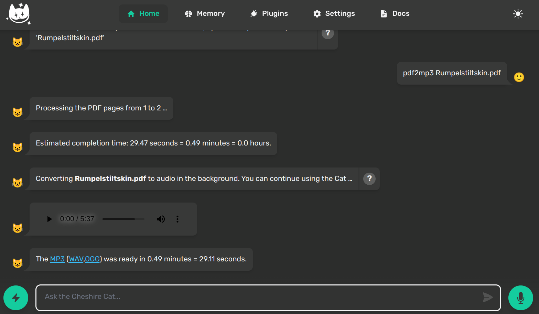Screen dimensions: 539x314
Task: Click the cat avatar beside 'The MP3 was ready'
Action: tap(18, 263)
